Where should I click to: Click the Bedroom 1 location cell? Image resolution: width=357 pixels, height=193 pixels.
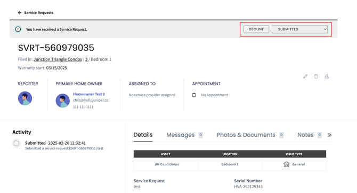pyautogui.click(x=230, y=164)
